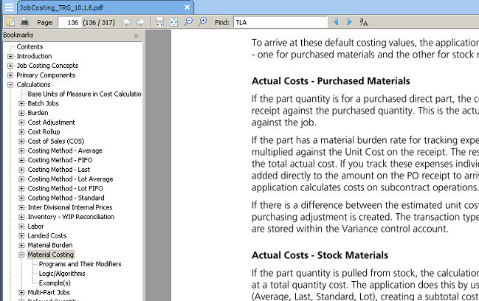Click the fit width icon
This screenshot has width=479, height=301.
(159, 22)
